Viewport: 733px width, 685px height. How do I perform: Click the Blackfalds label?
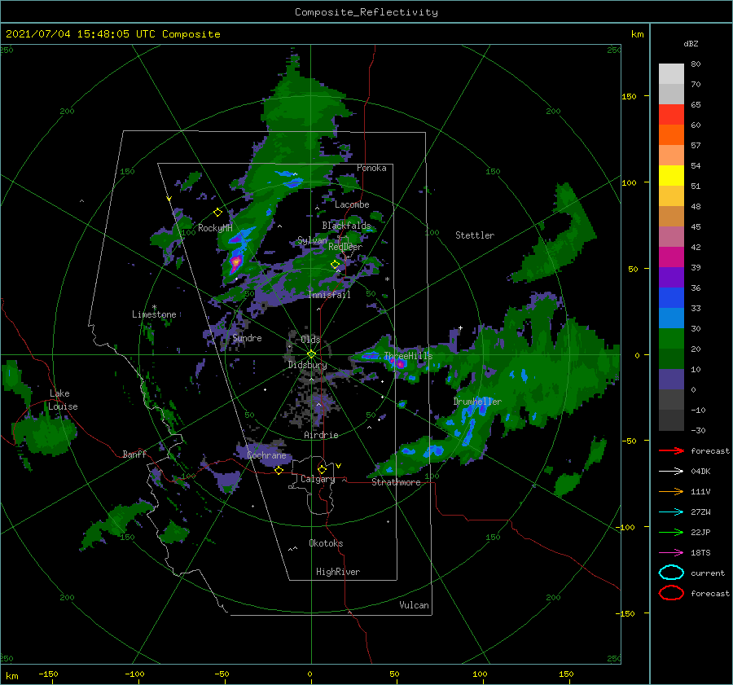346,226
